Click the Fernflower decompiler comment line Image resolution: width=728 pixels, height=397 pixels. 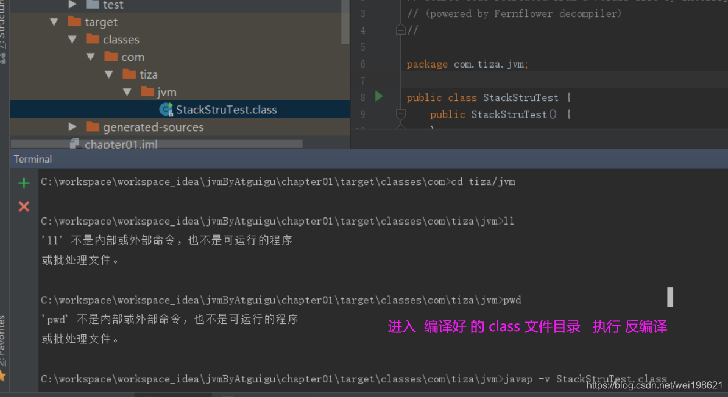click(x=514, y=13)
